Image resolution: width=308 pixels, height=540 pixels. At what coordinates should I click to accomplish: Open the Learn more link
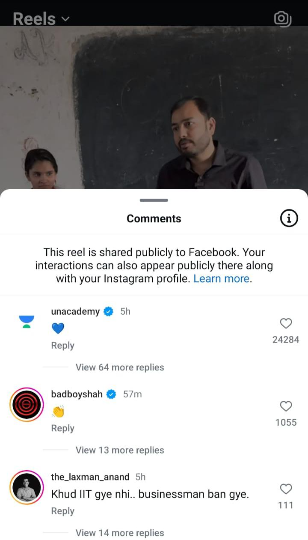[x=221, y=278]
